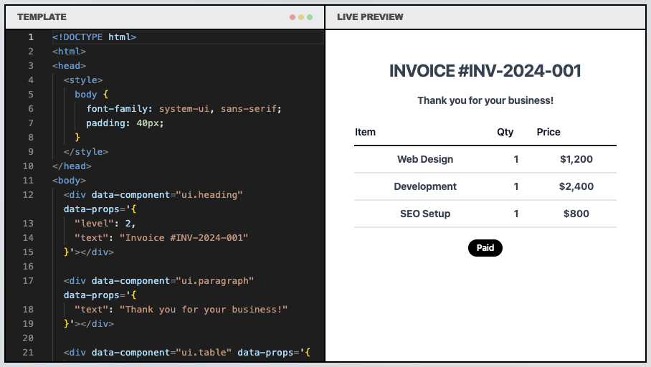Image resolution: width=651 pixels, height=367 pixels.
Task: Click the <style> opening tag in code
Action: click(83, 80)
